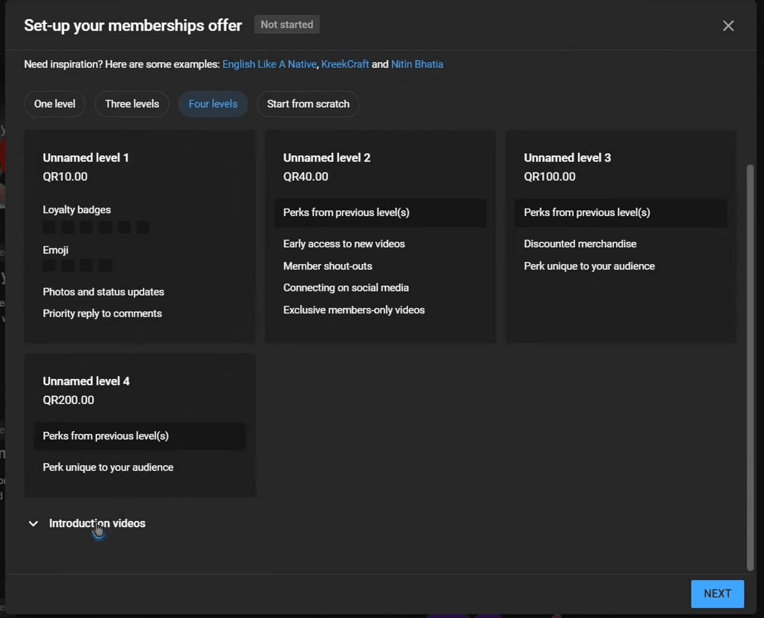The width and height of the screenshot is (764, 618).
Task: Select the Four levels preset
Action: point(213,104)
